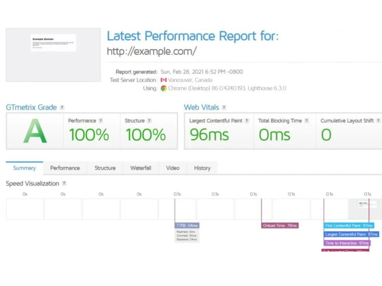Click the Example Domain page thumbnail
The width and height of the screenshot is (382, 286).
tap(53, 55)
